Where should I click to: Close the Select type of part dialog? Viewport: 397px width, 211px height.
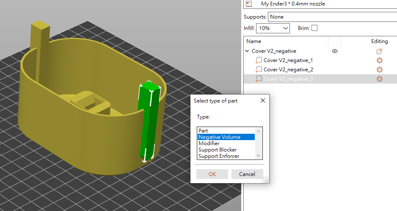click(263, 100)
